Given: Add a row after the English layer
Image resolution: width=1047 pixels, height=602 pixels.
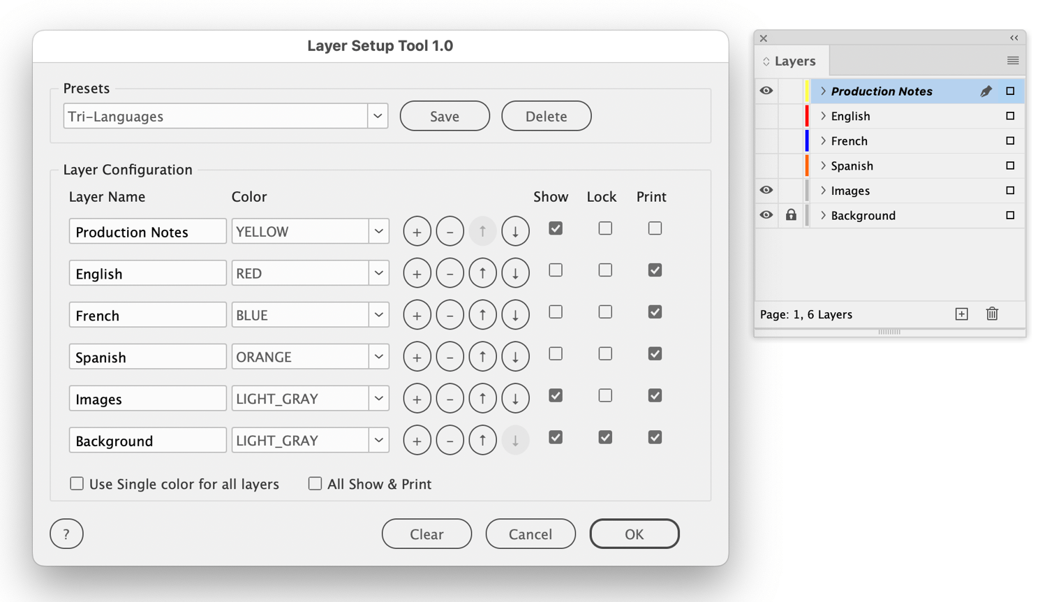Looking at the screenshot, I should [x=417, y=273].
